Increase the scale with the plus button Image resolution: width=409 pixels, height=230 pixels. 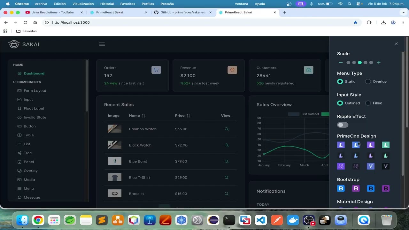coord(379,63)
